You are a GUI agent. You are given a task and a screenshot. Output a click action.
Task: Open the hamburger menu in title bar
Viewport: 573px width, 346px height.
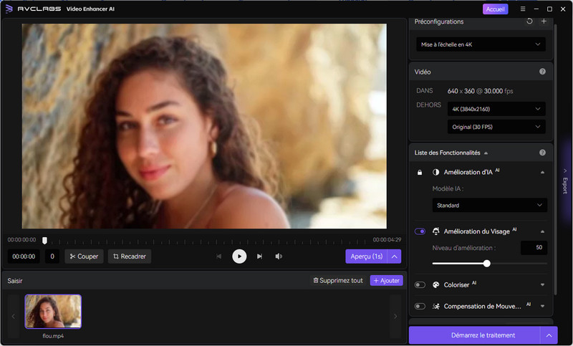pos(523,9)
